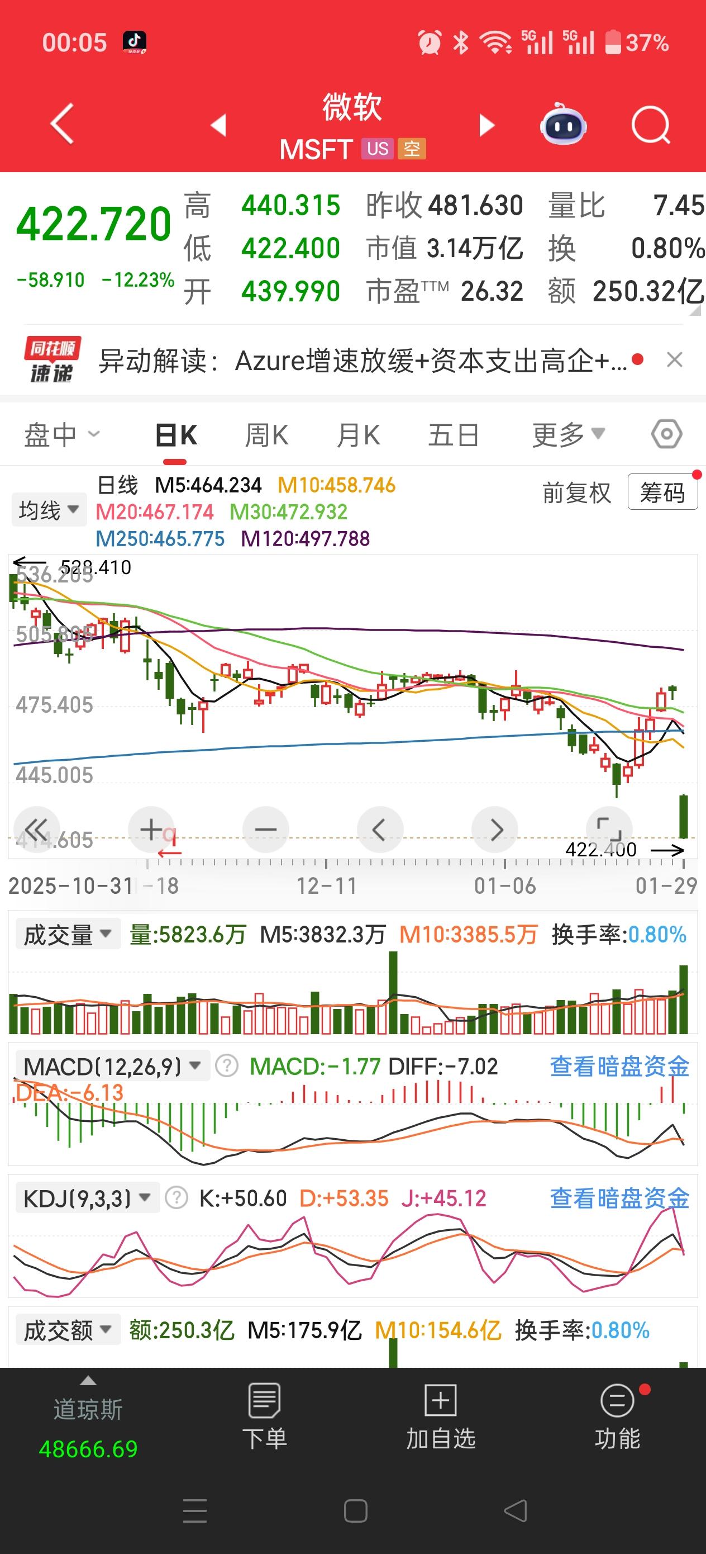
Task: Dismiss the 异动解读 news banner
Action: click(675, 360)
